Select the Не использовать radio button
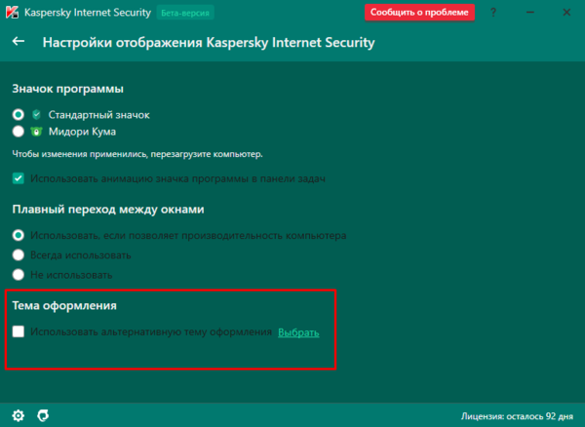 pos(19,275)
